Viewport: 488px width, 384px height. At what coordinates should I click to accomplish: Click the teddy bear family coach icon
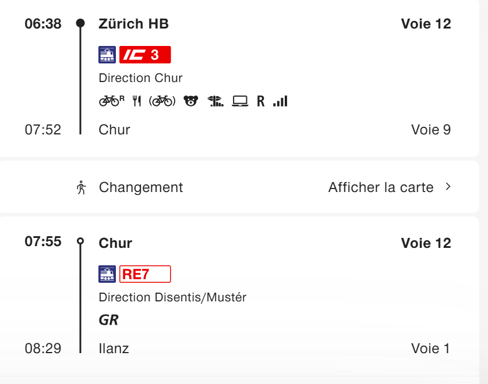click(190, 101)
